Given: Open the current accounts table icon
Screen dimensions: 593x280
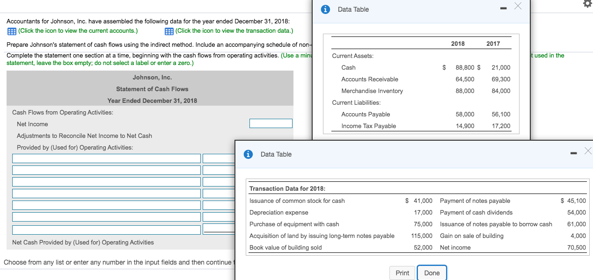Looking at the screenshot, I should [11, 31].
